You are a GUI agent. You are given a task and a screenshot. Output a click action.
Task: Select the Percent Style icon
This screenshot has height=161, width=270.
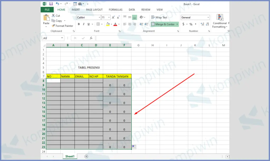[x=191, y=24]
